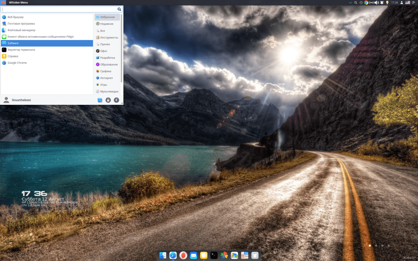Screen dimensions: 418x261
Task: Launch Почтовая программа entry
Action: point(47,23)
